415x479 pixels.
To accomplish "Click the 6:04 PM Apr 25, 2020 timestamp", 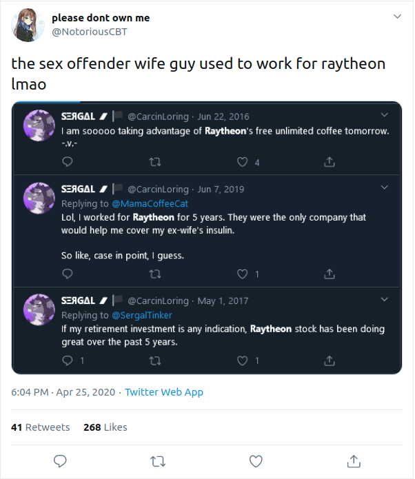I will [63, 392].
